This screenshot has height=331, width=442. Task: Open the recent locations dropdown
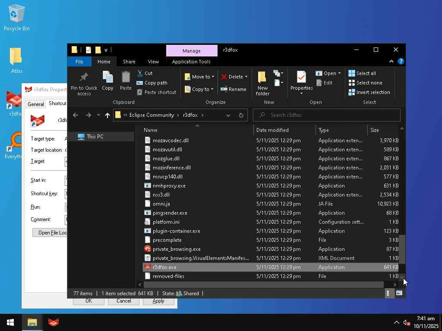point(98,115)
